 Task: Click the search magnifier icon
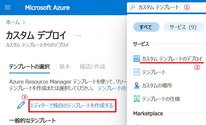pyautogui.click(x=132, y=7)
